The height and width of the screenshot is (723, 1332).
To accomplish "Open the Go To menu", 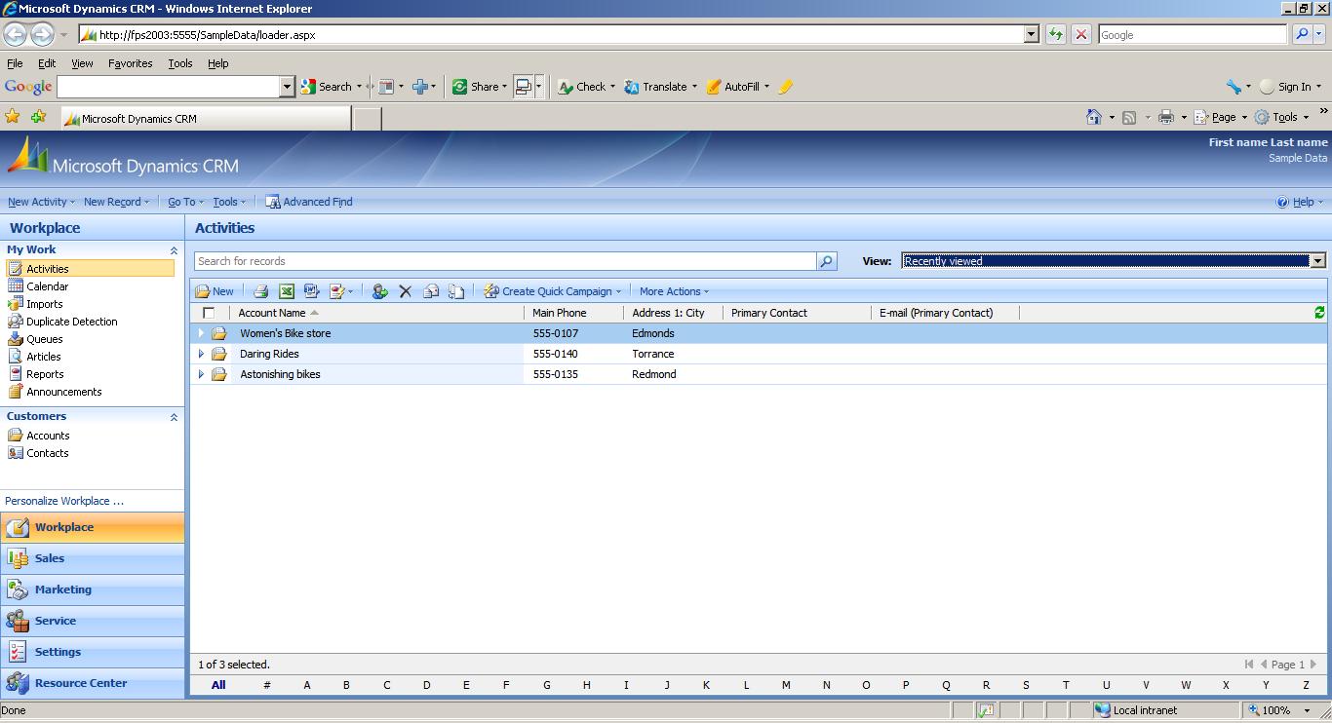I will coord(185,202).
